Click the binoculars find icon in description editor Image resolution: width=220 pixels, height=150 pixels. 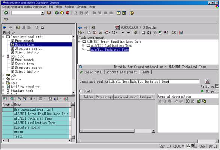tap(187, 101)
